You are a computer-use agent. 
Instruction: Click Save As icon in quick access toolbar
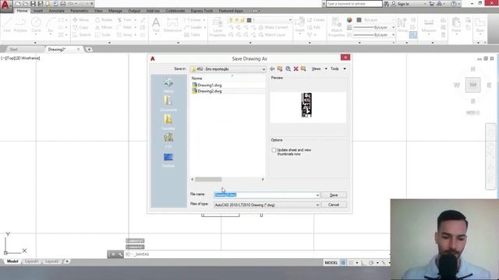[41, 4]
